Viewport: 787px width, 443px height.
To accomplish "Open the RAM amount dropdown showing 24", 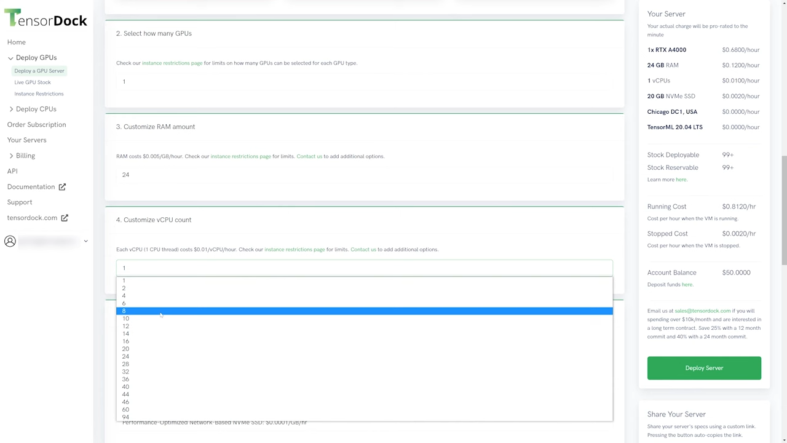I will click(x=364, y=175).
